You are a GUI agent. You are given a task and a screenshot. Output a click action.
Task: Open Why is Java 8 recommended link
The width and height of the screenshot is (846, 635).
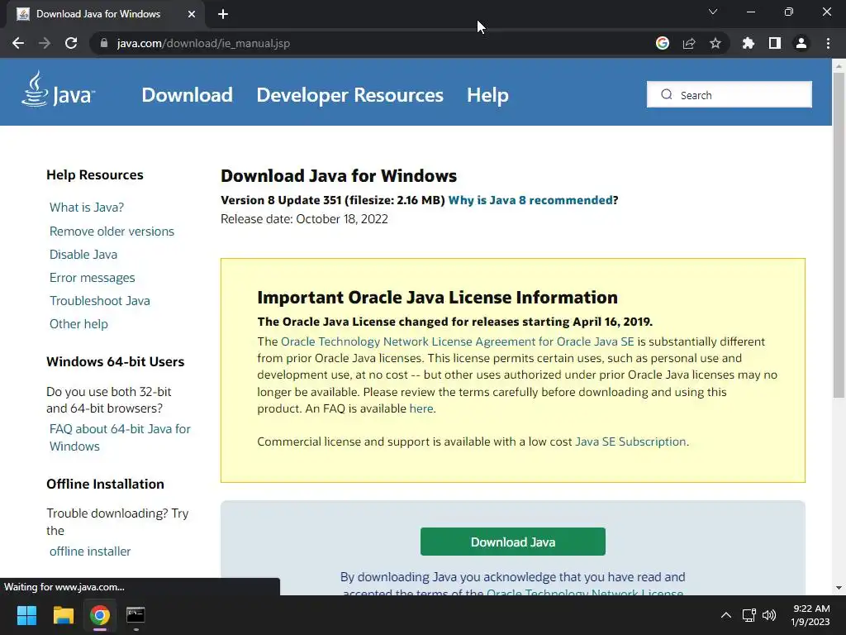tap(530, 200)
